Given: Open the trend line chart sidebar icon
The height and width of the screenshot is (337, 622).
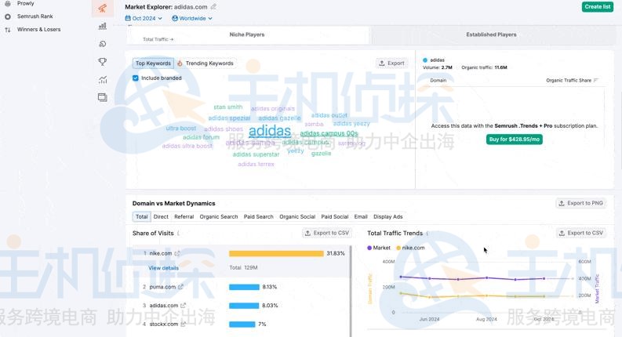Looking at the screenshot, I should click(102, 80).
